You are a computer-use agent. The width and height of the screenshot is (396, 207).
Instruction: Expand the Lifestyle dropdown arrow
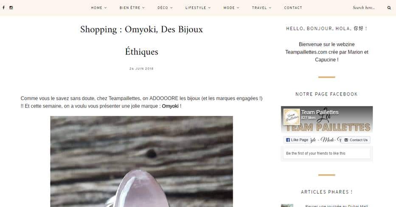[x=209, y=8]
